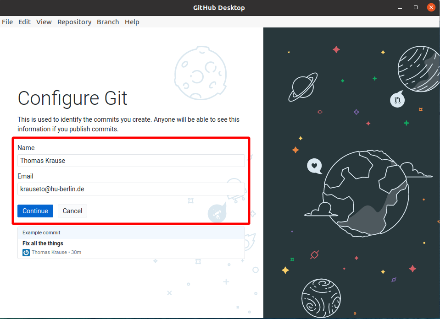The width and height of the screenshot is (440, 319).
Task: Minimize the GitHub Desktop window
Action: click(x=400, y=8)
